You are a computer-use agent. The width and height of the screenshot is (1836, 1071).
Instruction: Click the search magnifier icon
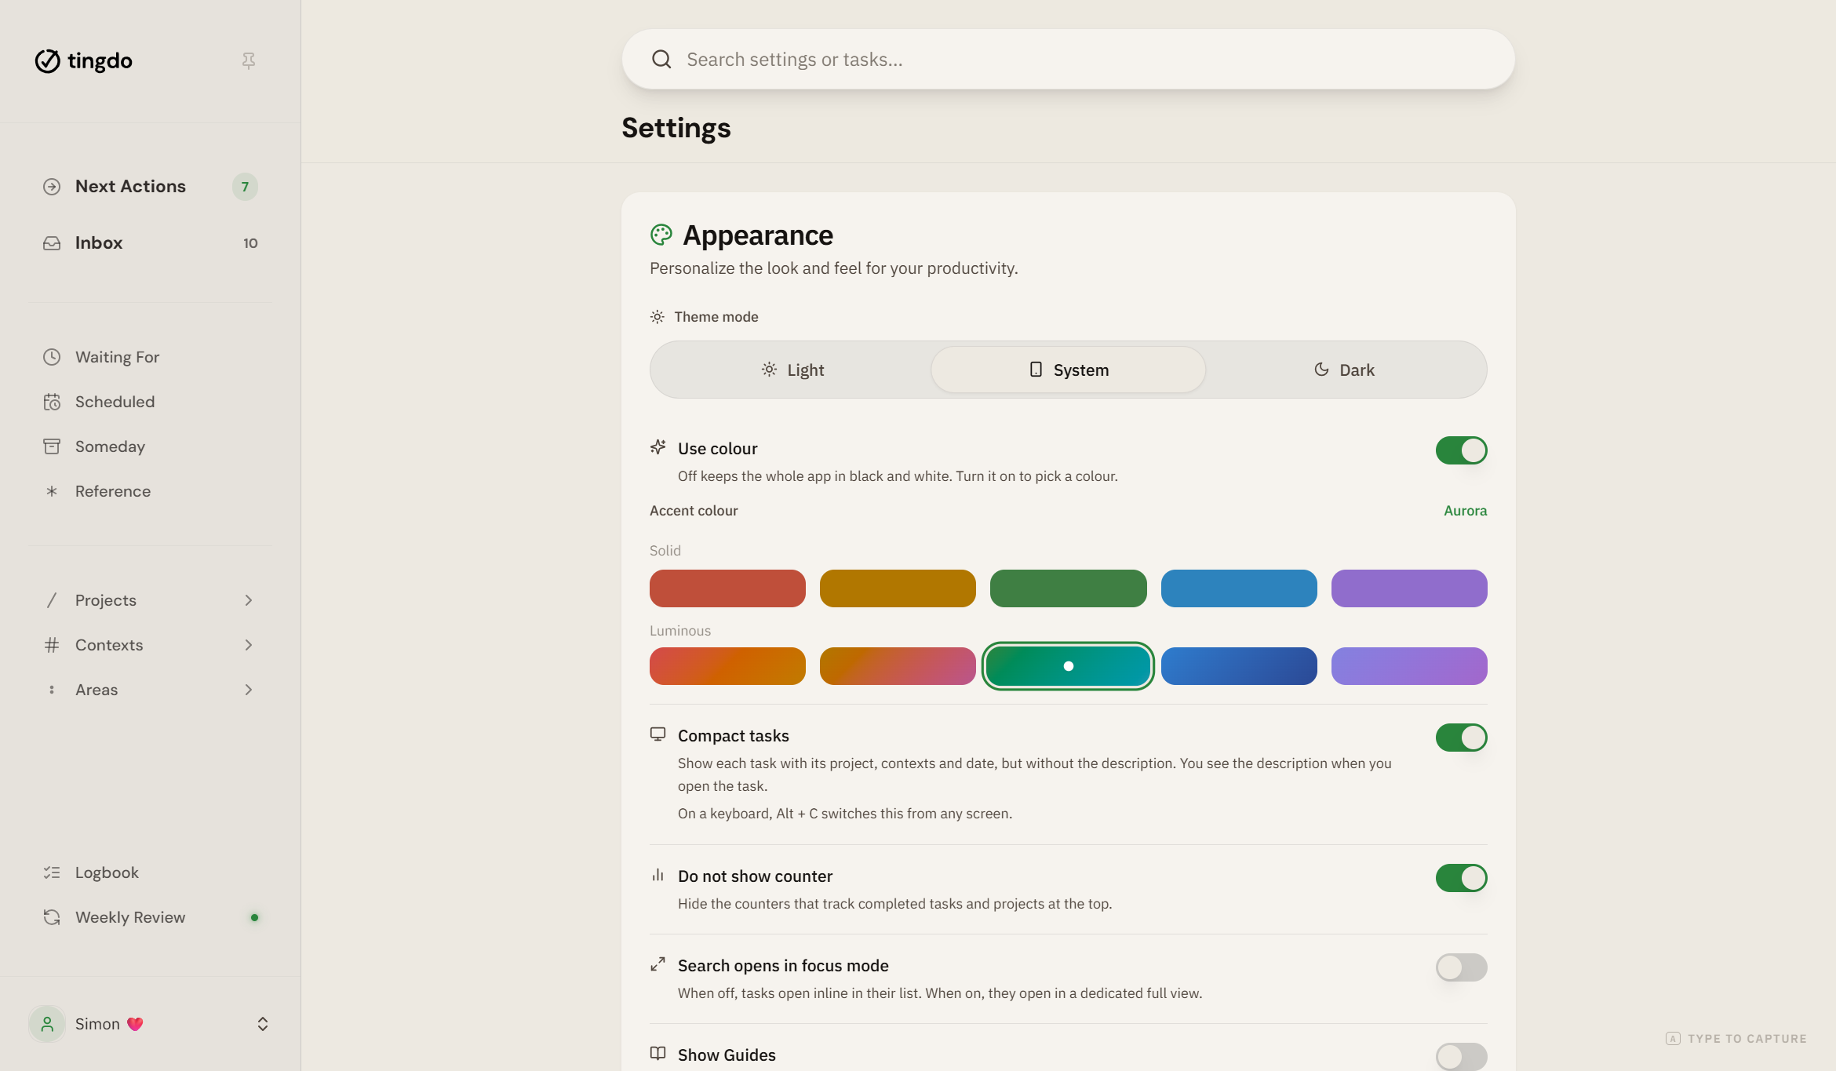point(661,60)
